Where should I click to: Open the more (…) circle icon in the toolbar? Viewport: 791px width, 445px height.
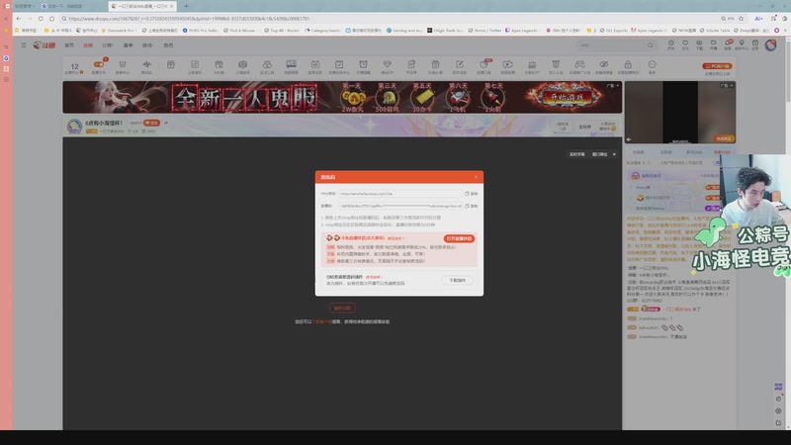pyautogui.click(x=652, y=64)
